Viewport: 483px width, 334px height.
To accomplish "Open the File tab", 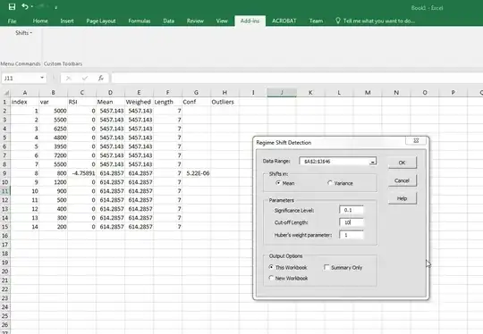I will pyautogui.click(x=12, y=21).
